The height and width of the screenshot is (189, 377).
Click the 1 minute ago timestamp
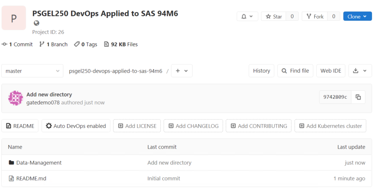(349, 178)
